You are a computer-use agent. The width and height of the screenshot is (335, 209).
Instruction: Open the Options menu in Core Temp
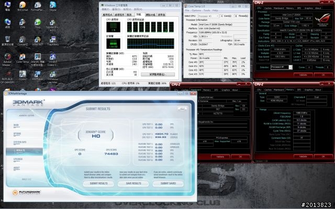point(196,10)
